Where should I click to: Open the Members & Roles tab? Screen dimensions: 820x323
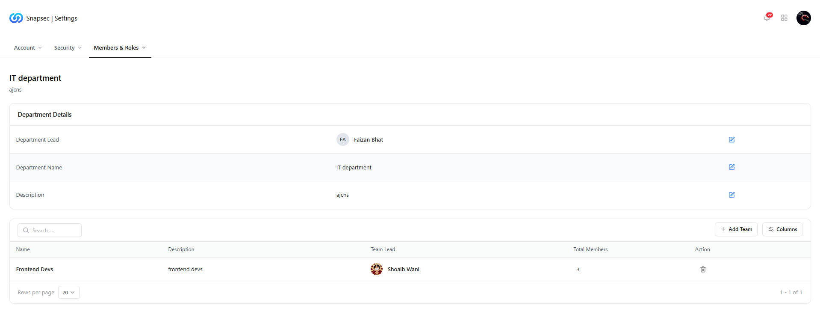[x=120, y=47]
